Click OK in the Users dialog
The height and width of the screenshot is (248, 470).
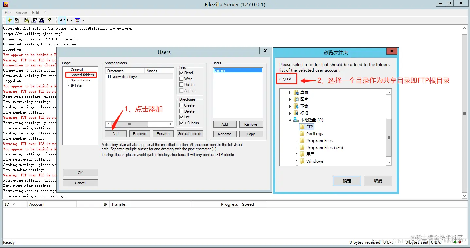click(80, 173)
